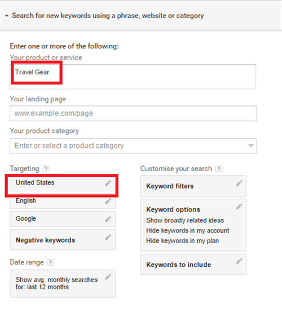Open the Negative keywords setting
282x309 pixels.
click(63, 240)
